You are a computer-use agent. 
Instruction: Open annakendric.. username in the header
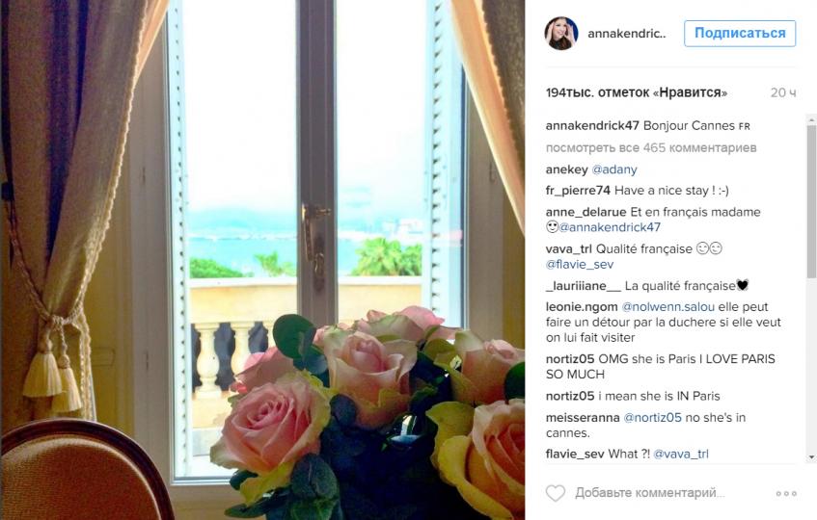(x=627, y=34)
